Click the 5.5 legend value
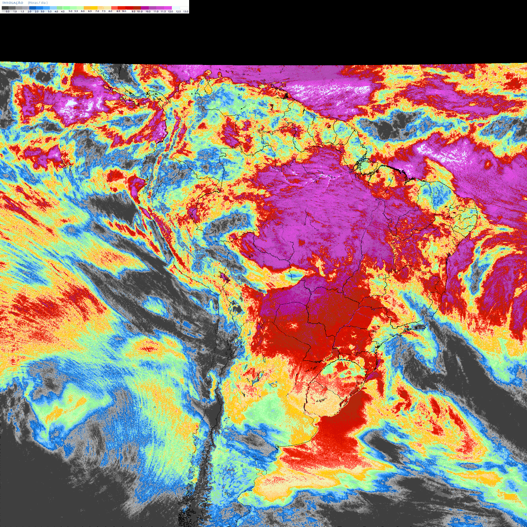This screenshot has width=527, height=527. click(x=76, y=11)
